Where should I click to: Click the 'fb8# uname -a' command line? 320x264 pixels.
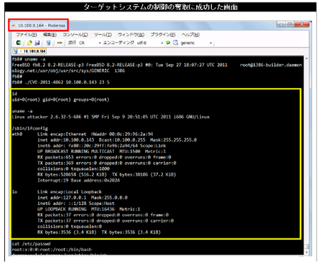click(28, 59)
